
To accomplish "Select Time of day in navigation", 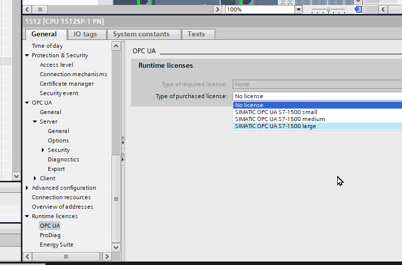I will (47, 46).
